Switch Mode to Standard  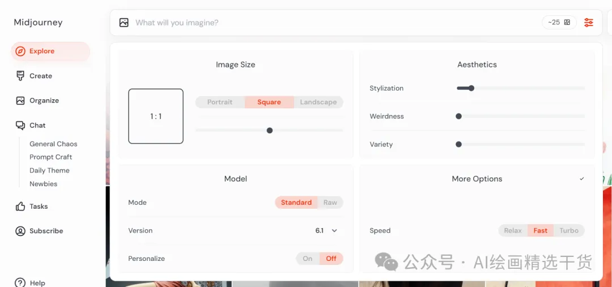[296, 202]
